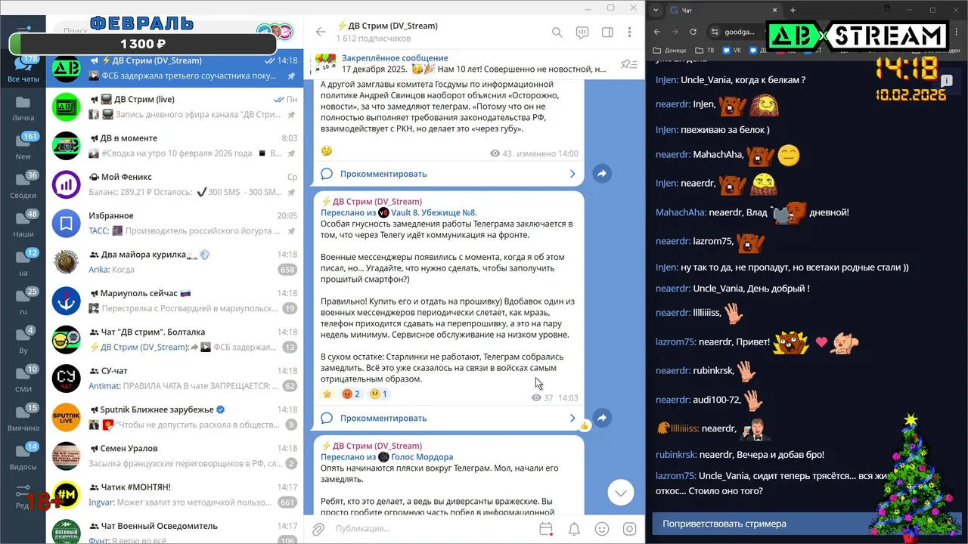968x544 pixels.
Task: Reload the goodgame chat page
Action: click(693, 32)
